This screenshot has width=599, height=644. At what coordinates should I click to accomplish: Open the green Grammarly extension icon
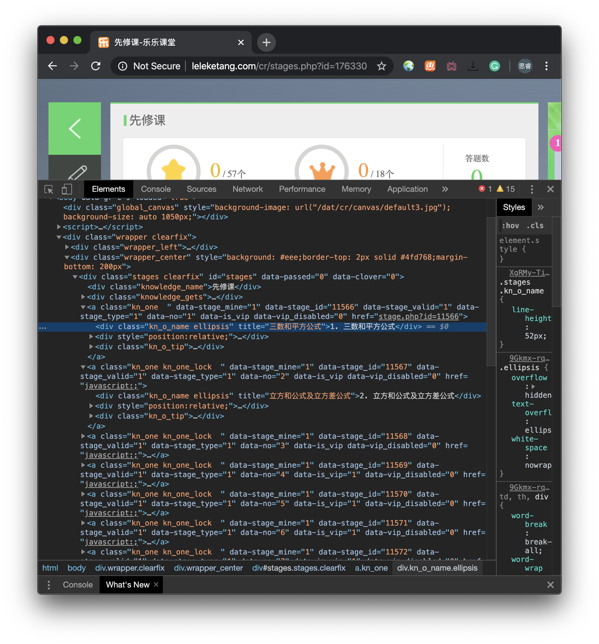[495, 66]
